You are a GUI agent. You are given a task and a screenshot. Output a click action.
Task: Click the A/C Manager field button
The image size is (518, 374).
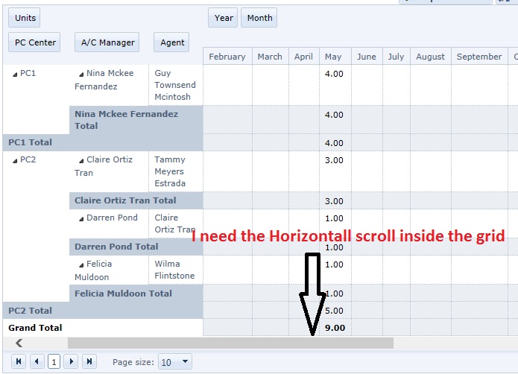tap(107, 42)
